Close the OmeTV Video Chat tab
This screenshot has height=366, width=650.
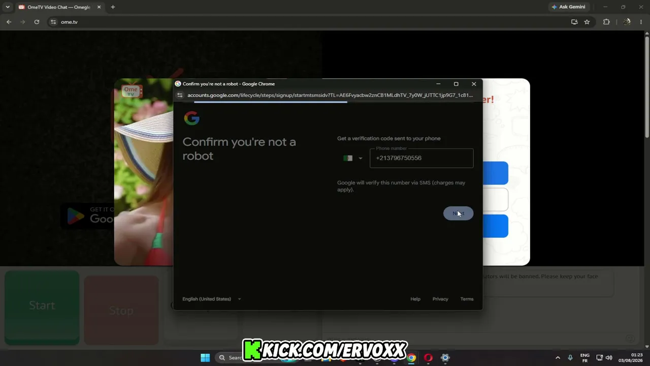99,7
